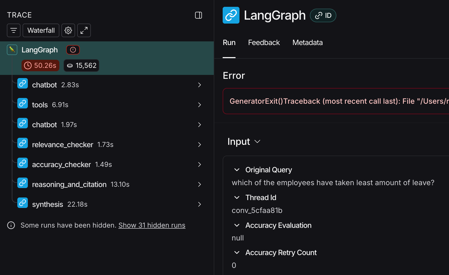Image resolution: width=449 pixels, height=275 pixels.
Task: Open the Feedback tab
Action: pyautogui.click(x=264, y=43)
